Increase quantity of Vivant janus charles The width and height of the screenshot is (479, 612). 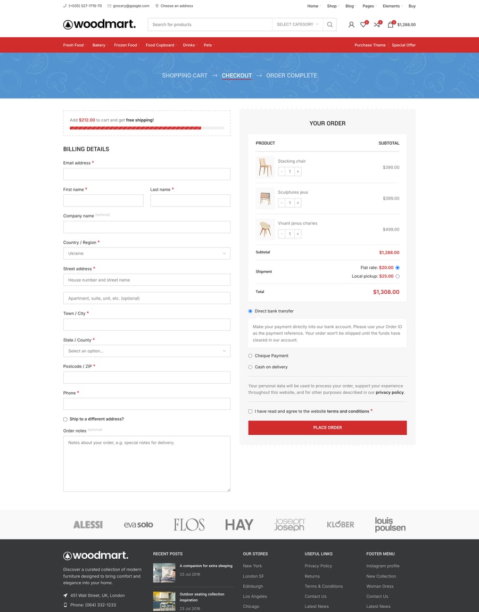tap(298, 234)
